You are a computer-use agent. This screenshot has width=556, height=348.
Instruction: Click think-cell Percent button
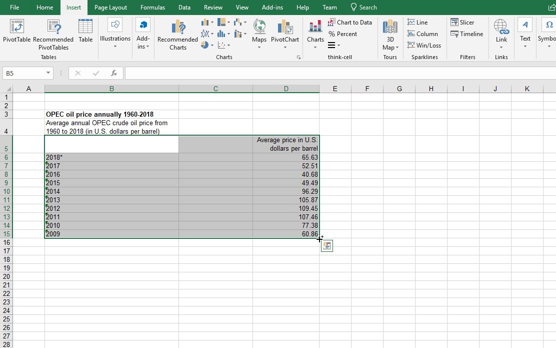[x=342, y=34]
